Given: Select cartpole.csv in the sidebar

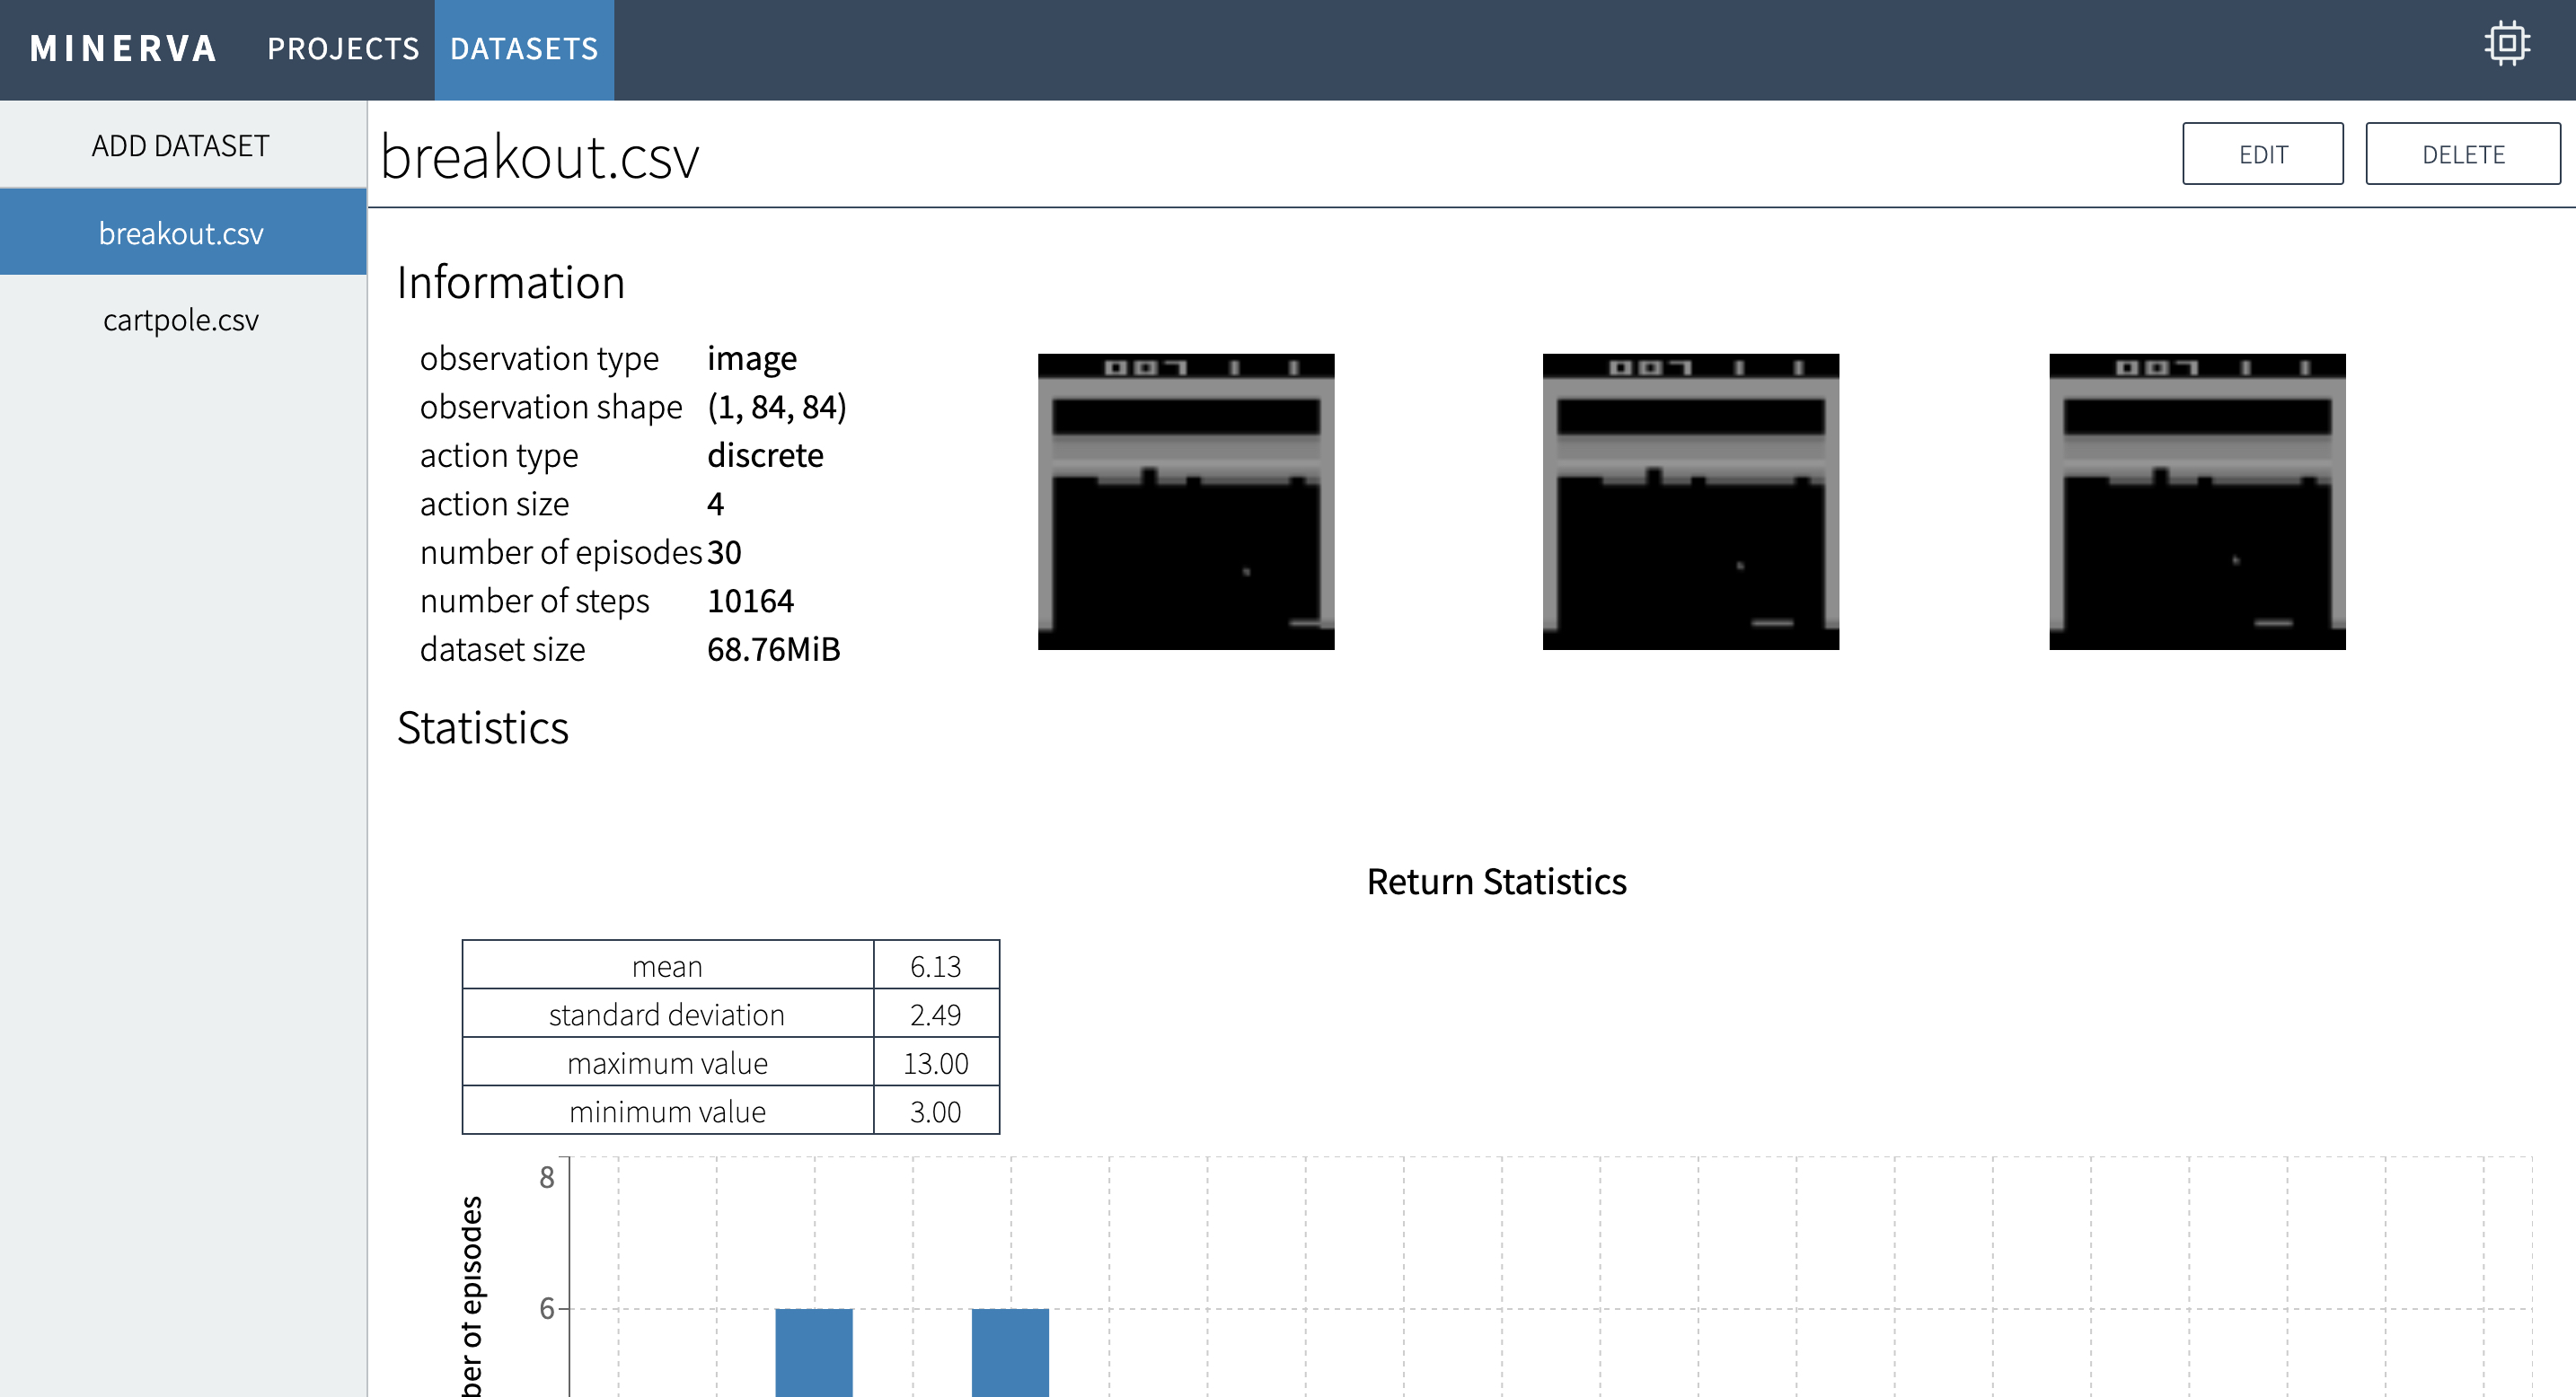Looking at the screenshot, I should tap(181, 320).
